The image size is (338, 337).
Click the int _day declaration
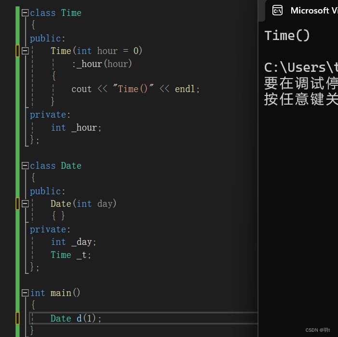73,242
